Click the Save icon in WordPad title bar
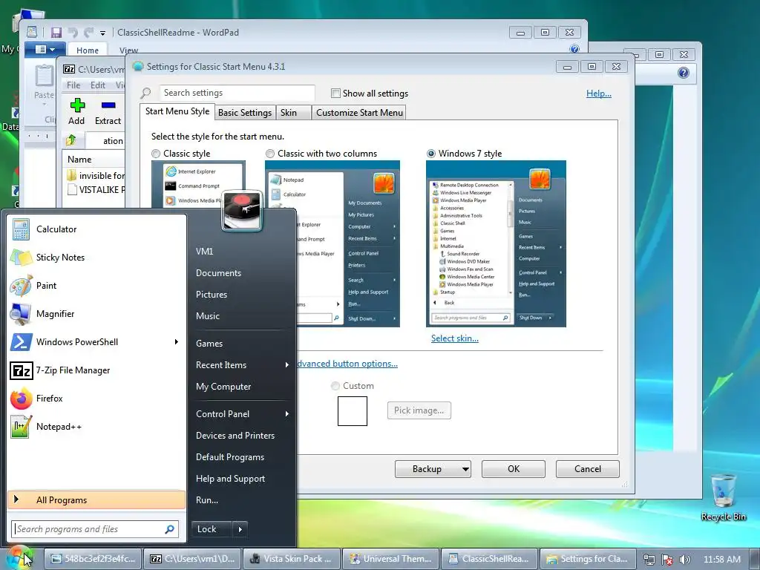This screenshot has width=760, height=570. pyautogui.click(x=56, y=33)
